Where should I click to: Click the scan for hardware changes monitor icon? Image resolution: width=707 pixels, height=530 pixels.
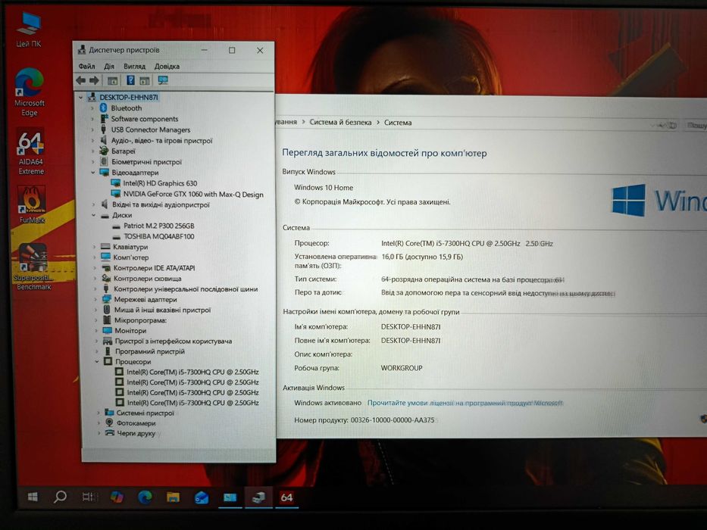pos(163,80)
